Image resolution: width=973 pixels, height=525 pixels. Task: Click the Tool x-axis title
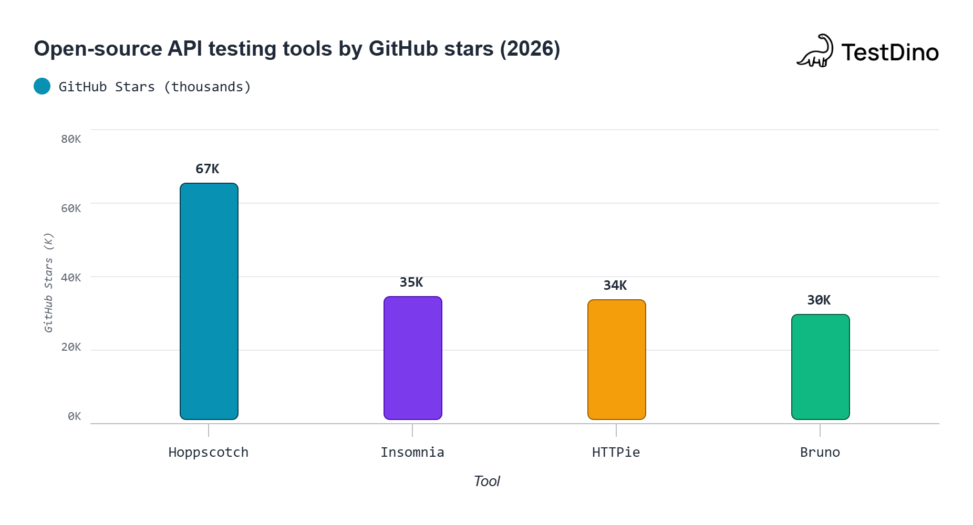coord(487,481)
